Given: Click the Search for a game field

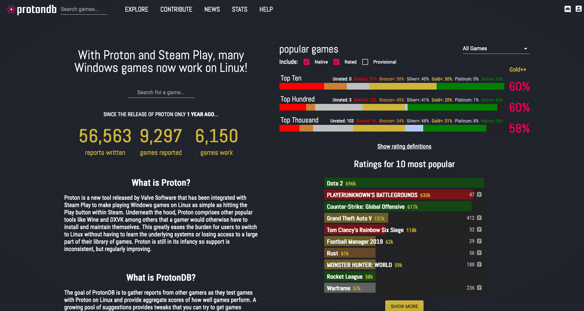Looking at the screenshot, I should (x=161, y=92).
